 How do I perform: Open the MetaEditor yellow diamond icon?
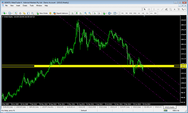[x=50, y=13]
